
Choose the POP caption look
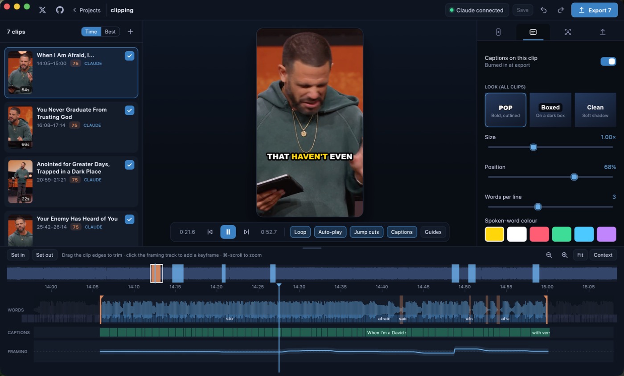505,110
